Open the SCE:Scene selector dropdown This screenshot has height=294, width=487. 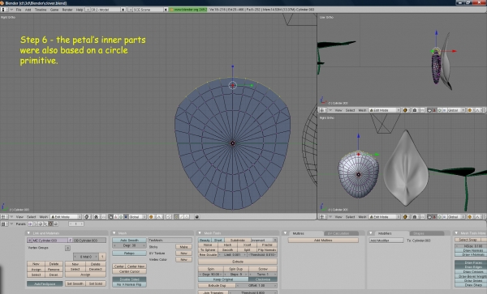130,10
